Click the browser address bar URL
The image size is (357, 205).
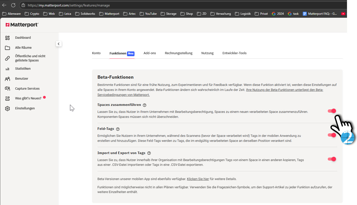pyautogui.click(x=69, y=5)
